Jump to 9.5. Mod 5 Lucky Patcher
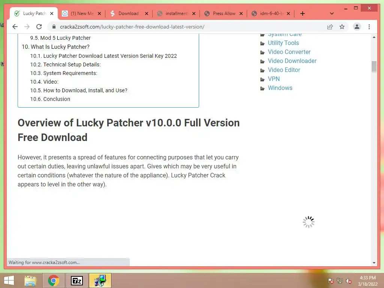 point(60,38)
